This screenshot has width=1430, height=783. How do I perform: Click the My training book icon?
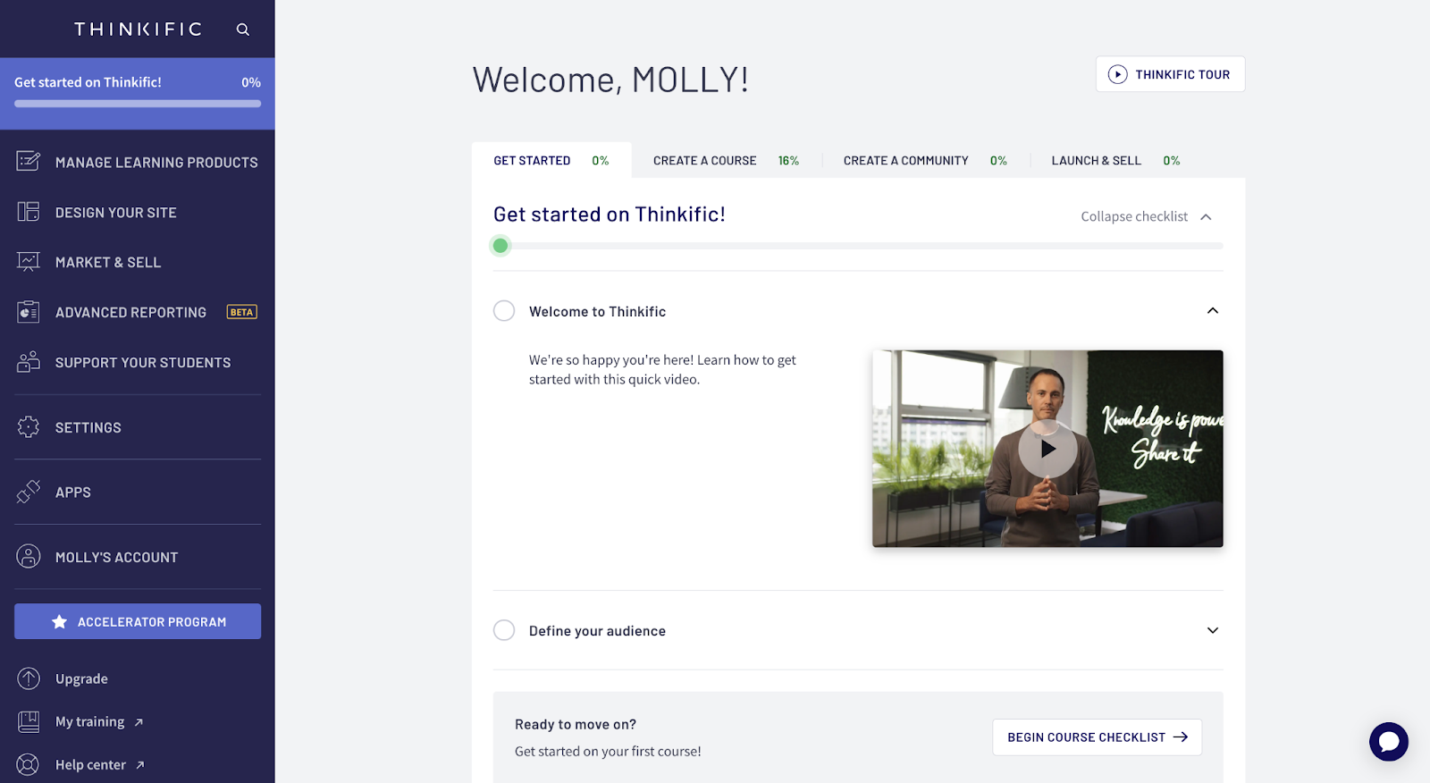tap(29, 721)
